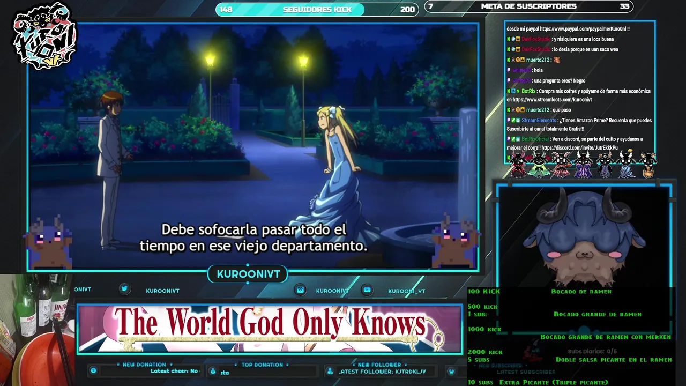686x386 pixels.
Task: Click the crowned chibi oni in blue dress
Action: coord(626,164)
